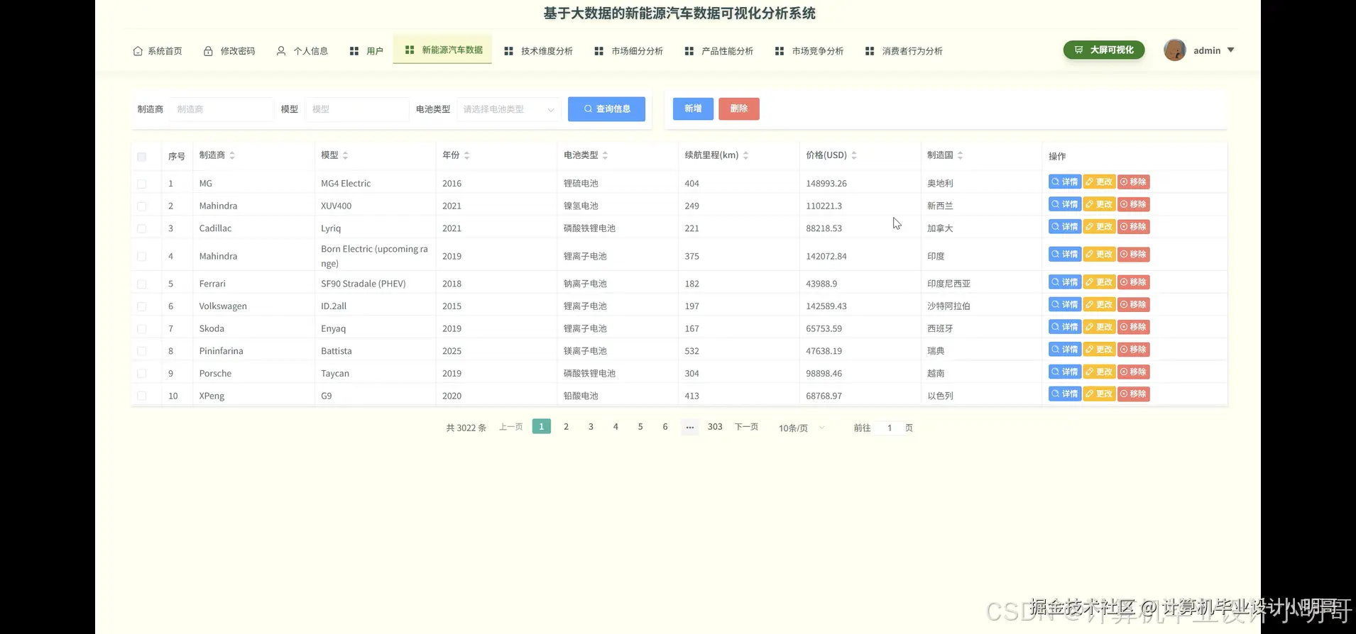Screen dimensions: 1356x634
Task: Check the row 9 Porsche checkbox
Action: tap(142, 374)
